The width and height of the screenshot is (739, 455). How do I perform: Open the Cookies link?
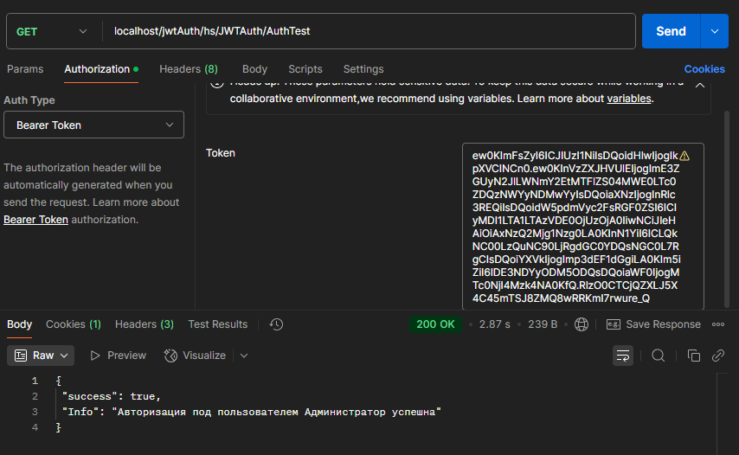[704, 69]
